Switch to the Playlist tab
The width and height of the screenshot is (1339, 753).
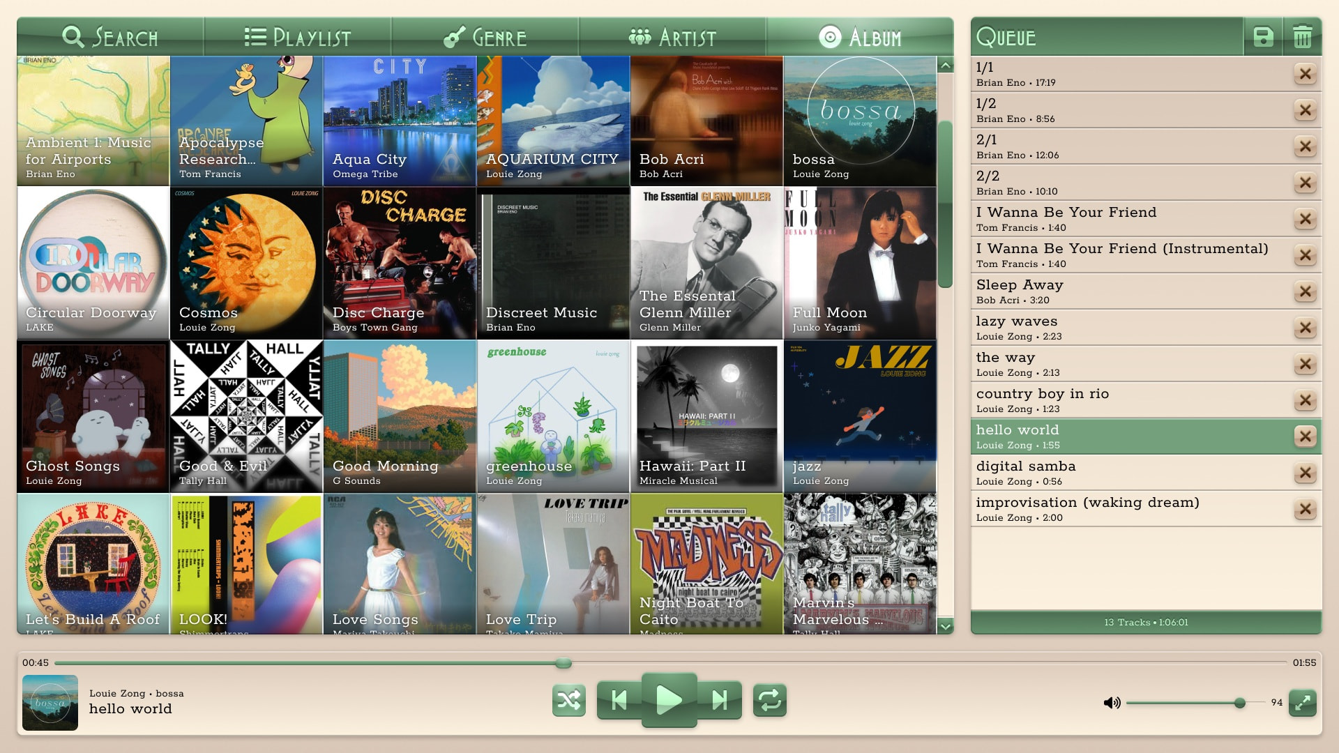[298, 37]
